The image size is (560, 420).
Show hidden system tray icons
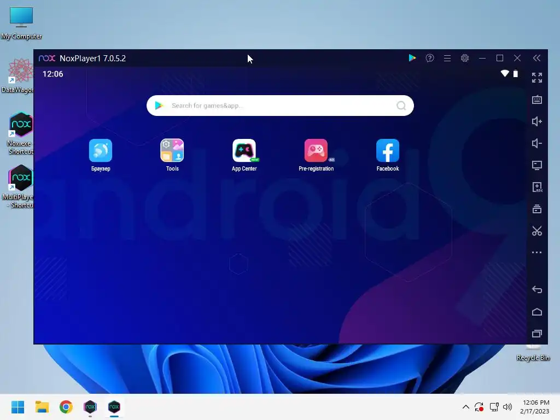466,407
